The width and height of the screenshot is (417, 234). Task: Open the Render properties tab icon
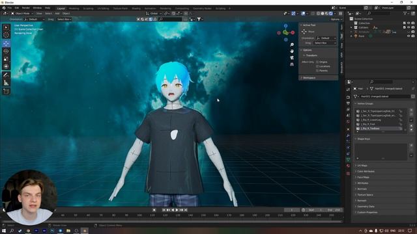tap(348, 97)
